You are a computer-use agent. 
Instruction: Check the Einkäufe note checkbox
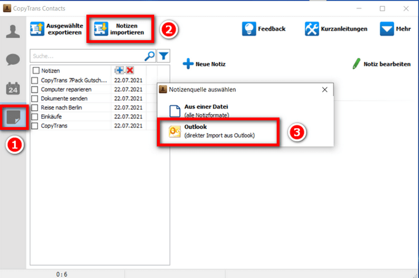(x=35, y=117)
